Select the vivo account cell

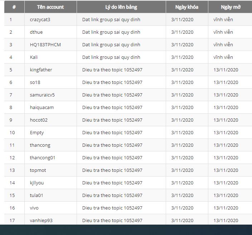pos(34,208)
